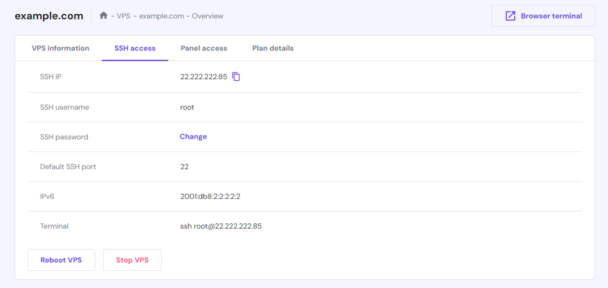
Task: Click the SSH username value root
Action: point(187,107)
